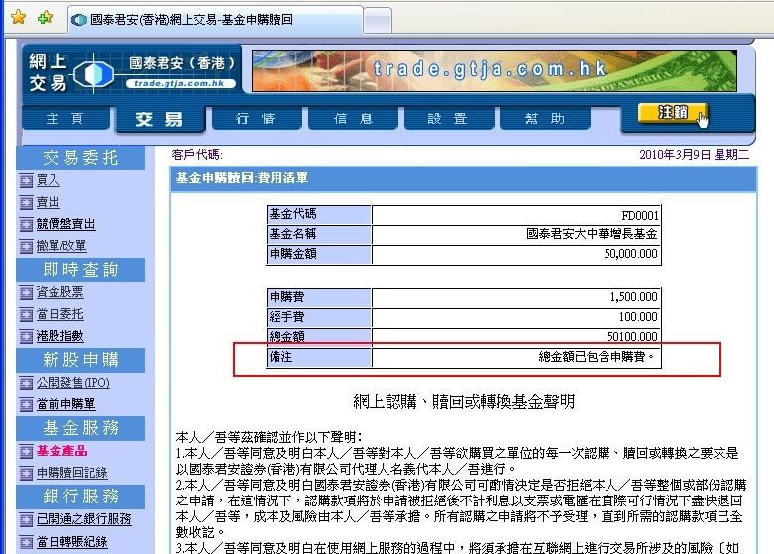Click the arrow icon beside 買入
The height and width of the screenshot is (554, 774).
pyautogui.click(x=26, y=181)
